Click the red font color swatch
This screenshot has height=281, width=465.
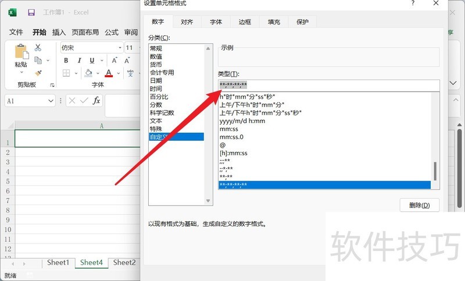(109, 73)
